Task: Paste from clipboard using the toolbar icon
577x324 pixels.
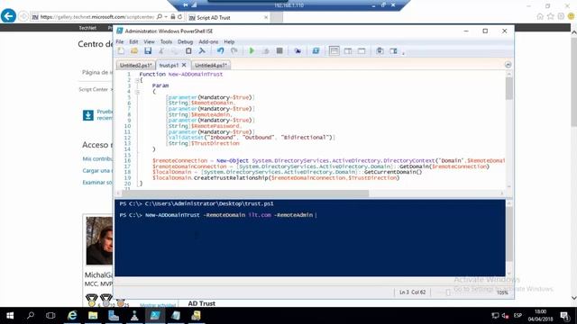Action: click(x=188, y=51)
